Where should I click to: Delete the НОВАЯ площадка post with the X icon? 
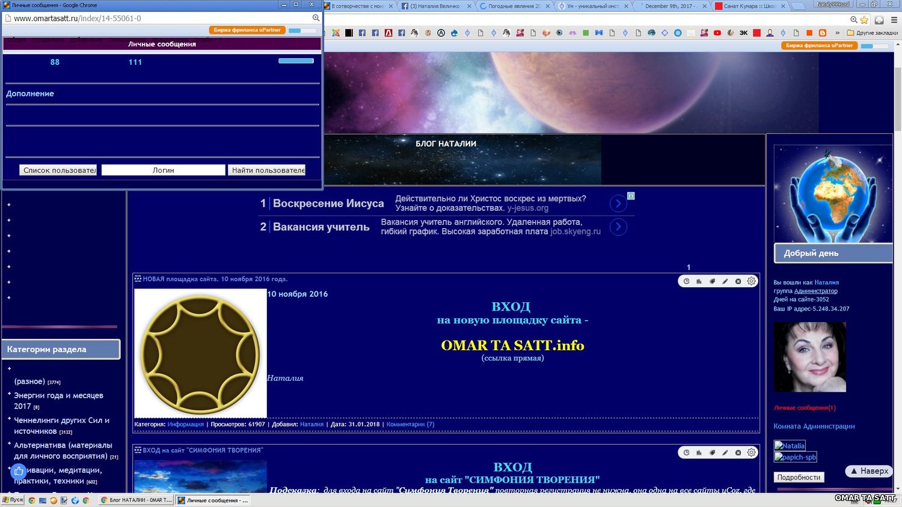[738, 281]
